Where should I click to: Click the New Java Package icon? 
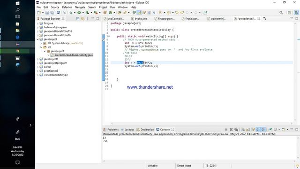[x=105, y=13]
